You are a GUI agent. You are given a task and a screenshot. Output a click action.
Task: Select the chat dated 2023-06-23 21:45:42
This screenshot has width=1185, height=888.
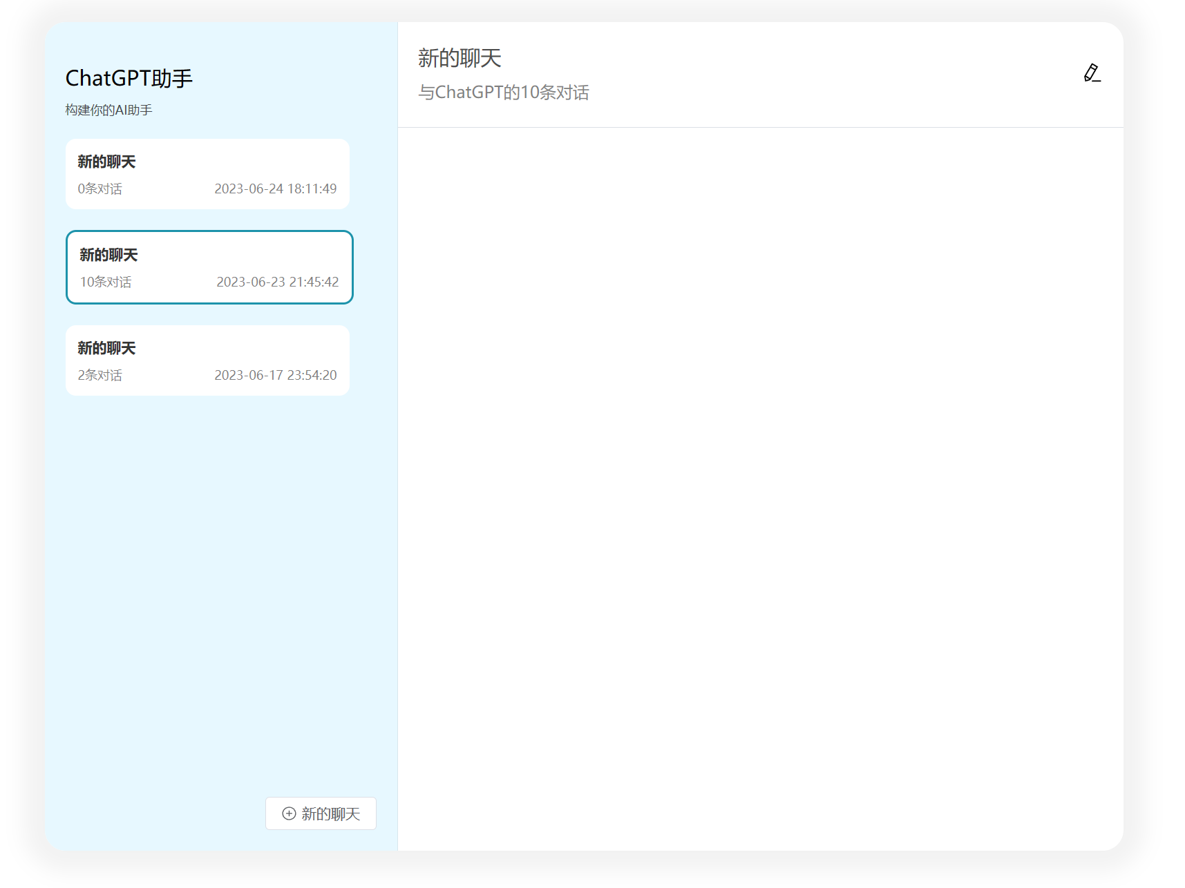click(x=209, y=267)
